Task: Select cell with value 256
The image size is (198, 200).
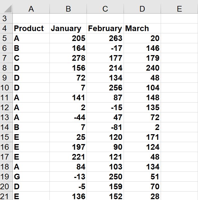Action: pos(105,88)
